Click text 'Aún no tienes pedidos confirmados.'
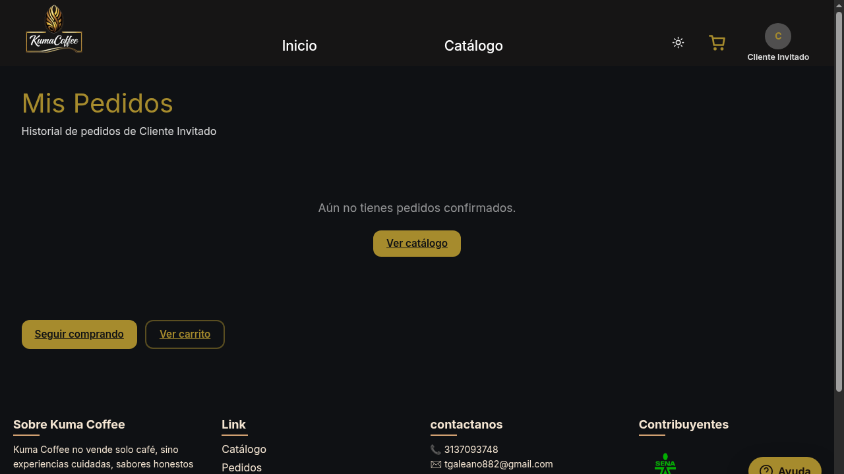The width and height of the screenshot is (844, 474). point(417,208)
